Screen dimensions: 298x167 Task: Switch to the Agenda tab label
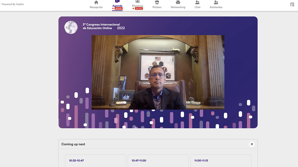pyautogui.click(x=117, y=6)
